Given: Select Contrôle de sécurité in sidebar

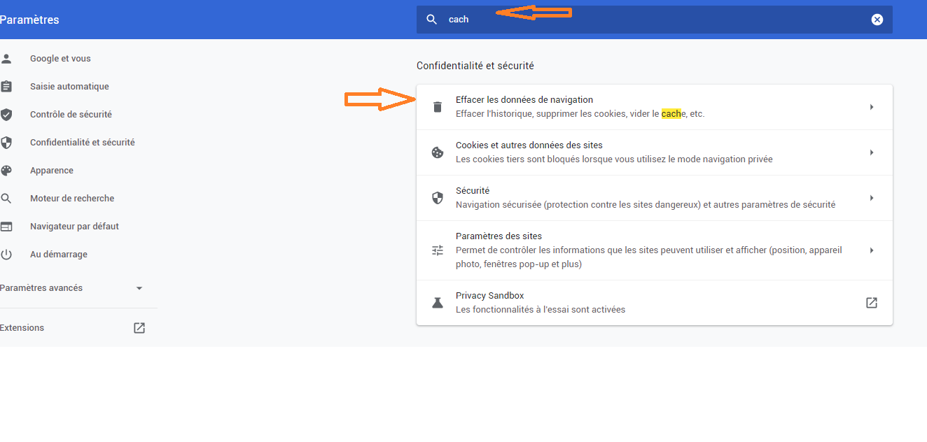Looking at the screenshot, I should tap(71, 115).
